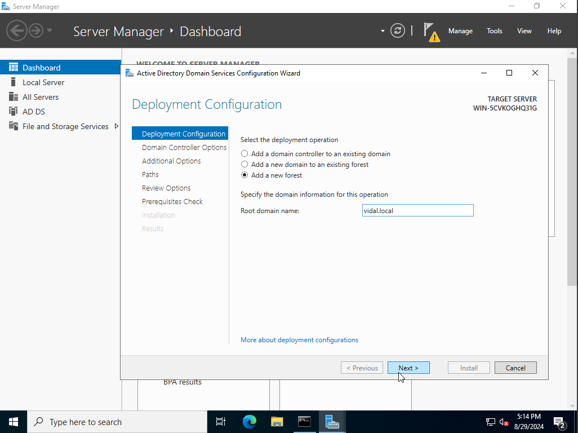Launch Microsoft Edge from the taskbar
Screen dimensions: 578x433
(x=249, y=422)
